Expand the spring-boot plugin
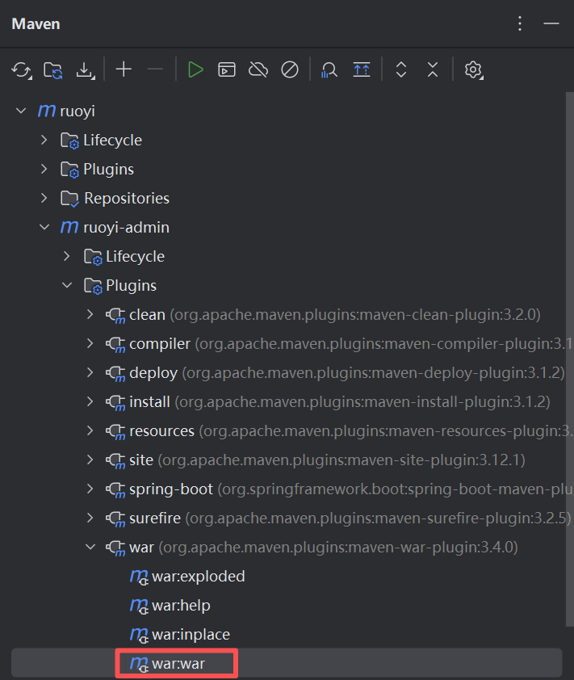Screen dimensions: 574x680 click(x=90, y=489)
